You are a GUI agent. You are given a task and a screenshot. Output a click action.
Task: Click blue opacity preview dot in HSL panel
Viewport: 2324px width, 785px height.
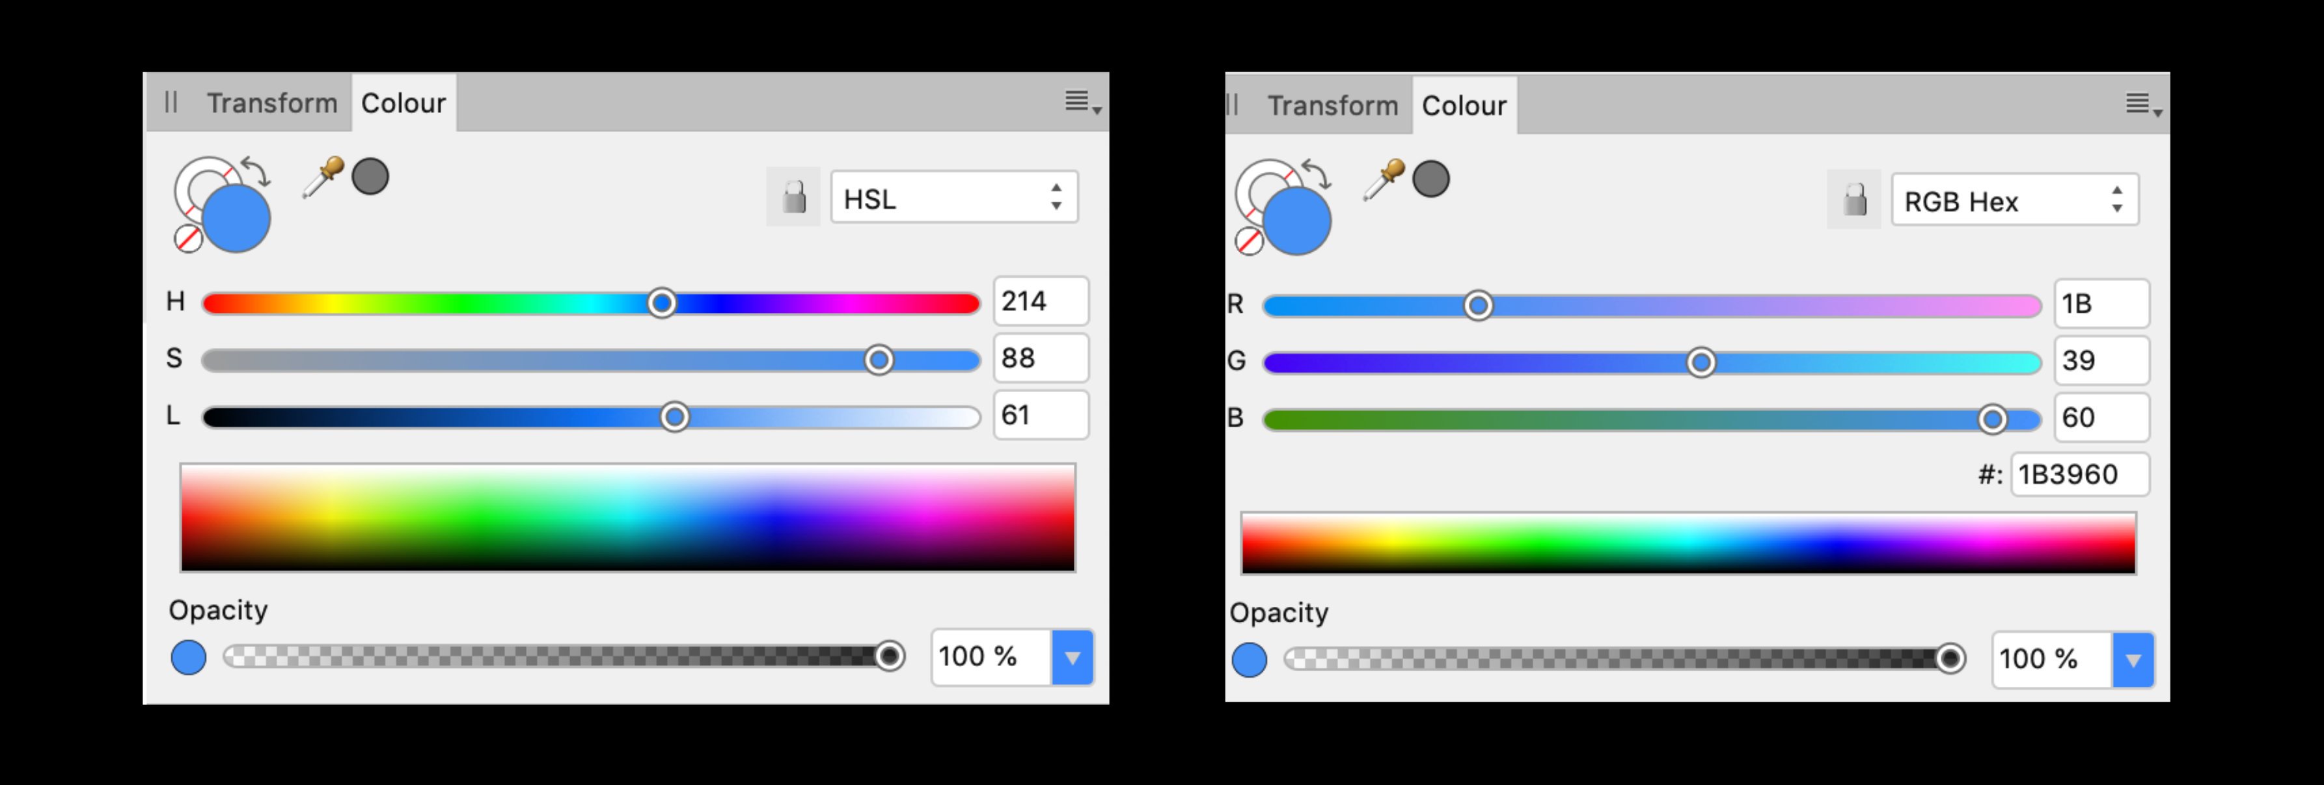click(x=189, y=657)
